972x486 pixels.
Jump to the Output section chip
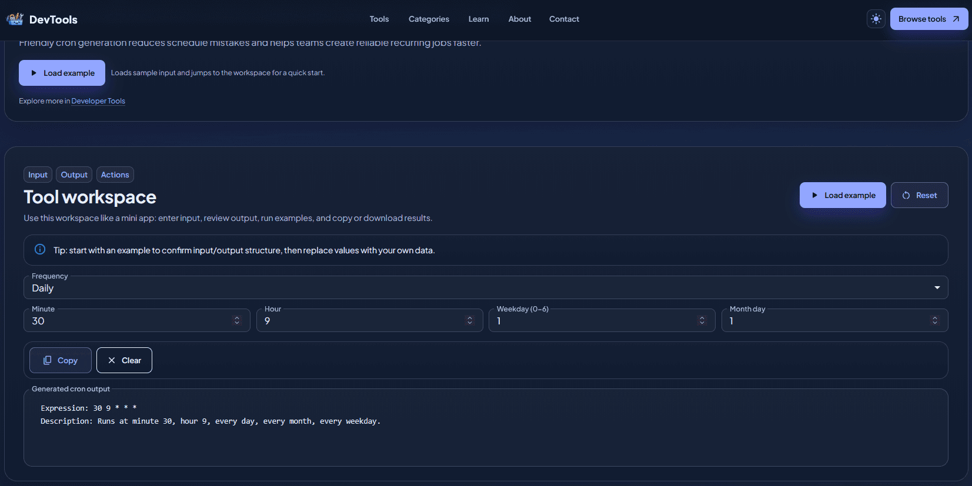(74, 175)
